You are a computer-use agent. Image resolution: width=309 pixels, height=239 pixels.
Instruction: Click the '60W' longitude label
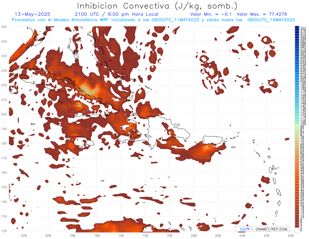291,235
